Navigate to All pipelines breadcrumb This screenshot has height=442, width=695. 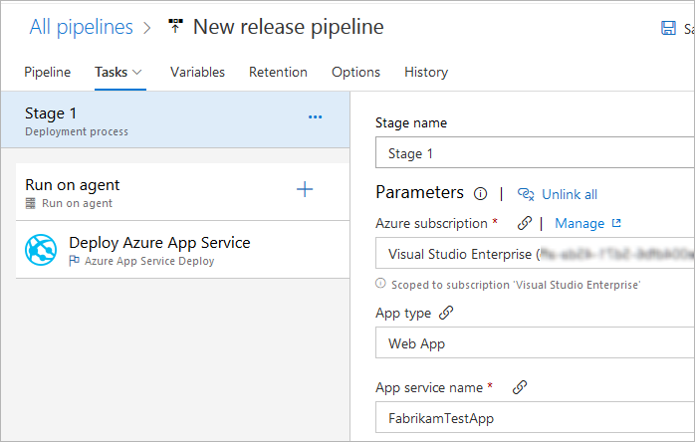click(81, 27)
